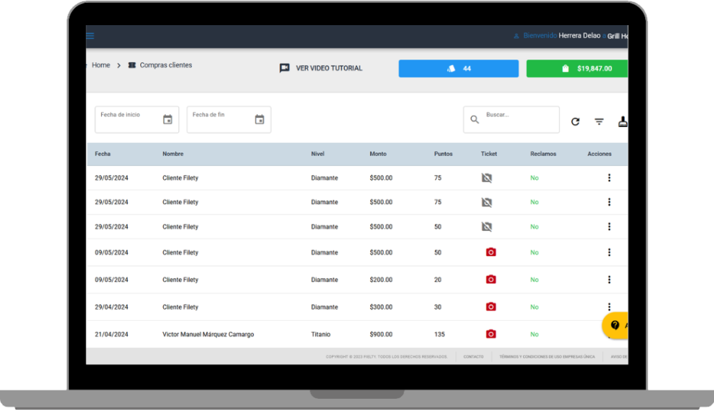Screen dimensions: 714x410
Task: Click green $19,847.00 balance button
Action: [577, 68]
